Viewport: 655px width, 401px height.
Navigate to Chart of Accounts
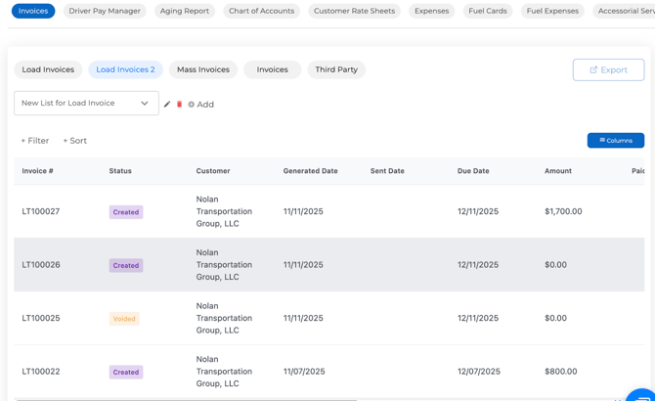click(x=261, y=11)
